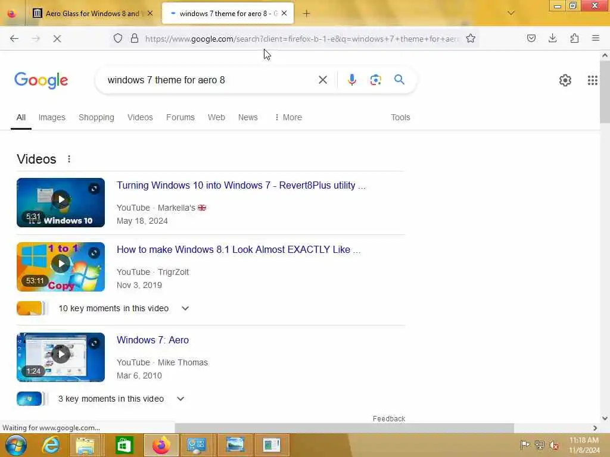This screenshot has width=610, height=457.
Task: Open the How to make Windows 8.1 Look video link
Action: (x=238, y=249)
